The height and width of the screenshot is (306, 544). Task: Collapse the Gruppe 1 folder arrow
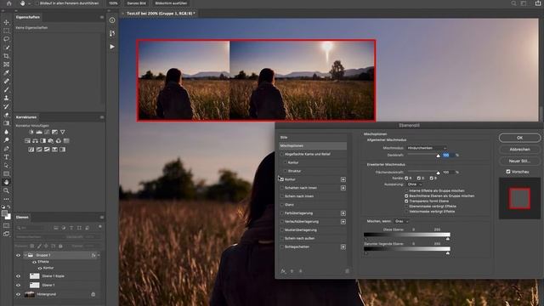pos(25,255)
